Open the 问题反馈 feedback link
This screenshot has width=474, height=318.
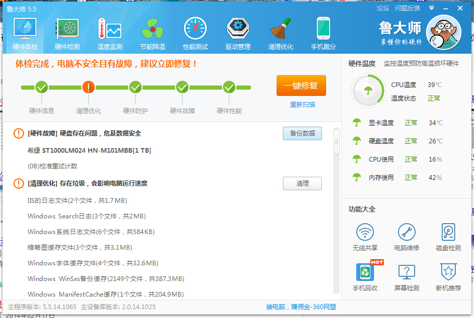coord(407,8)
